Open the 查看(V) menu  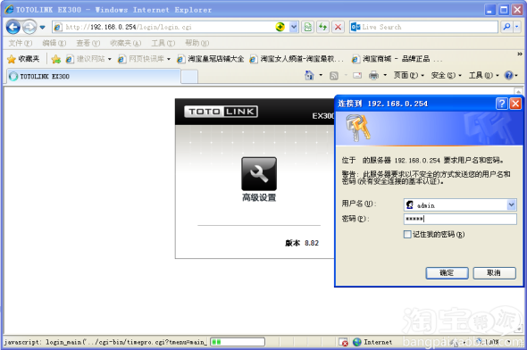point(88,44)
